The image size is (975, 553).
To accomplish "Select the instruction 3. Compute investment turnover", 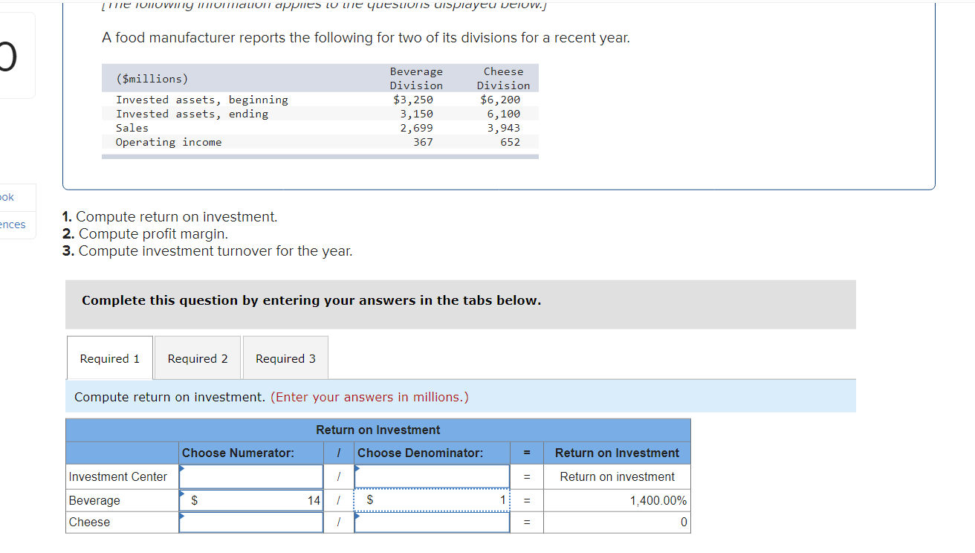I will point(208,250).
